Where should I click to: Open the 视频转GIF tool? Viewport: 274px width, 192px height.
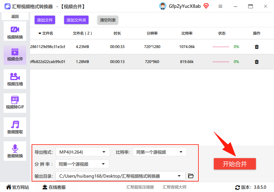pyautogui.click(x=15, y=103)
